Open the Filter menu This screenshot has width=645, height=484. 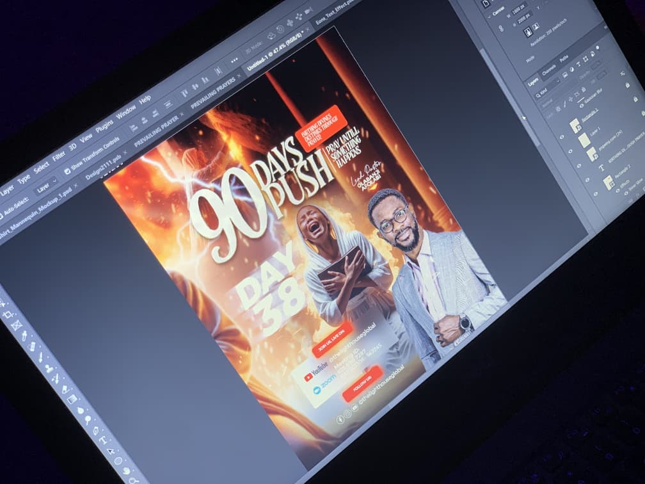[x=59, y=156]
